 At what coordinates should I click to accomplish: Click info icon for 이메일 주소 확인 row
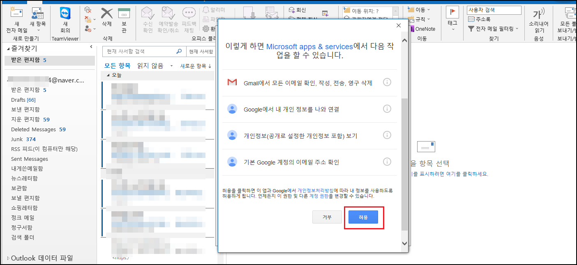[387, 162]
